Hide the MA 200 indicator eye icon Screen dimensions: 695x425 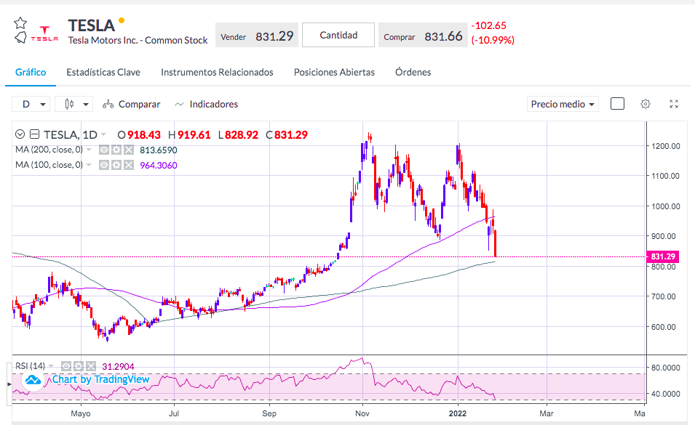[104, 150]
